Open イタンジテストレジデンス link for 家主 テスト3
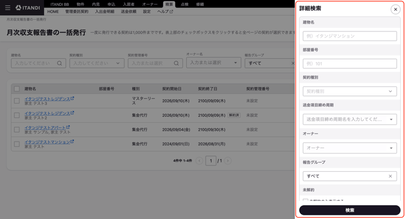Image resolution: width=405 pixels, height=219 pixels. 47,99
